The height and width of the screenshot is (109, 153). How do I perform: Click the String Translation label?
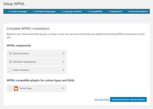coord(21,54)
